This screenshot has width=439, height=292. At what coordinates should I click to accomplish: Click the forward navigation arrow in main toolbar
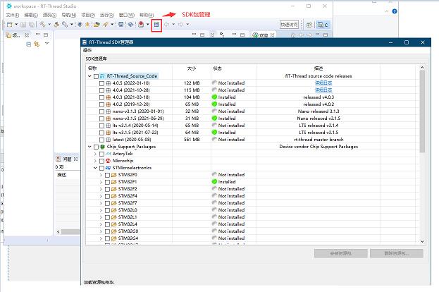click(181, 25)
